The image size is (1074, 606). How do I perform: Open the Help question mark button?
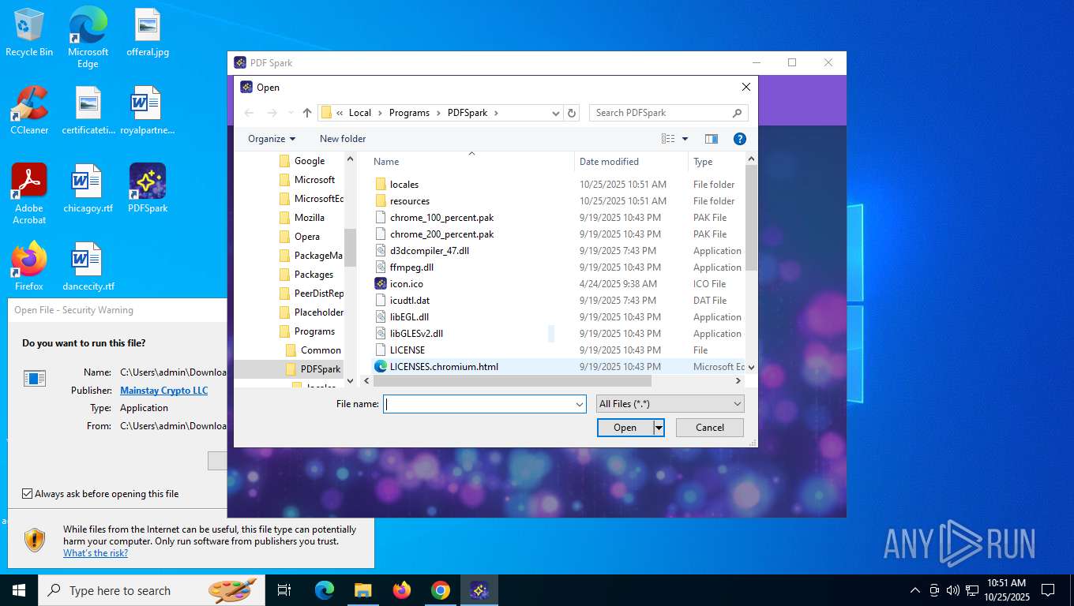tap(740, 139)
